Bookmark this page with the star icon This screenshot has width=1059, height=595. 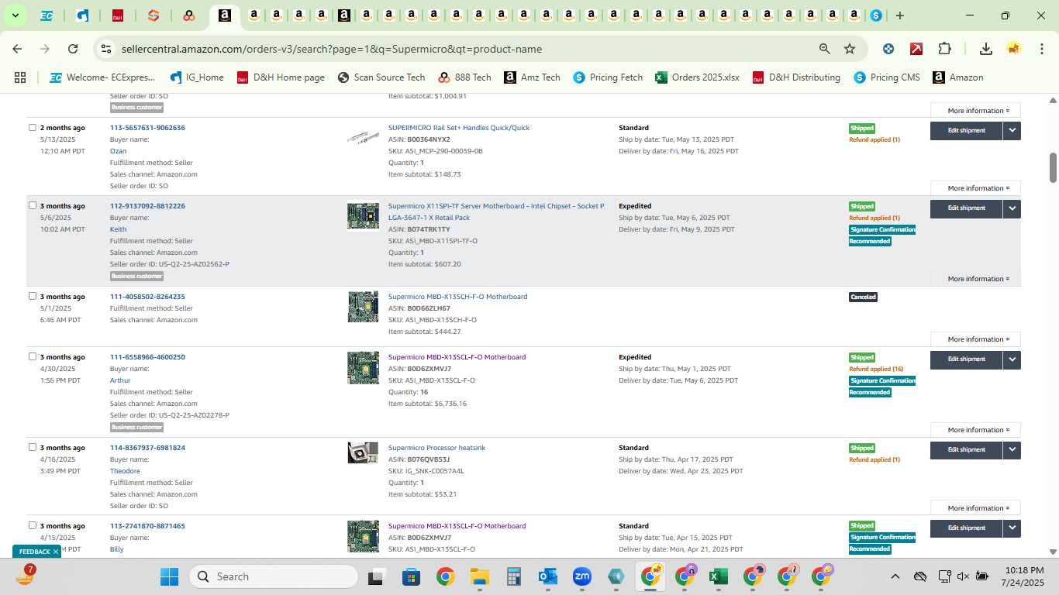(x=850, y=49)
